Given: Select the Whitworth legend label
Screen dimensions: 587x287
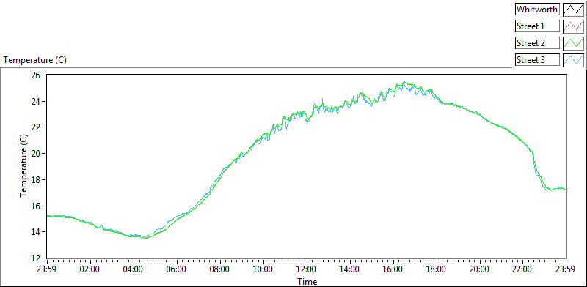Looking at the screenshot, I should click(x=537, y=9).
